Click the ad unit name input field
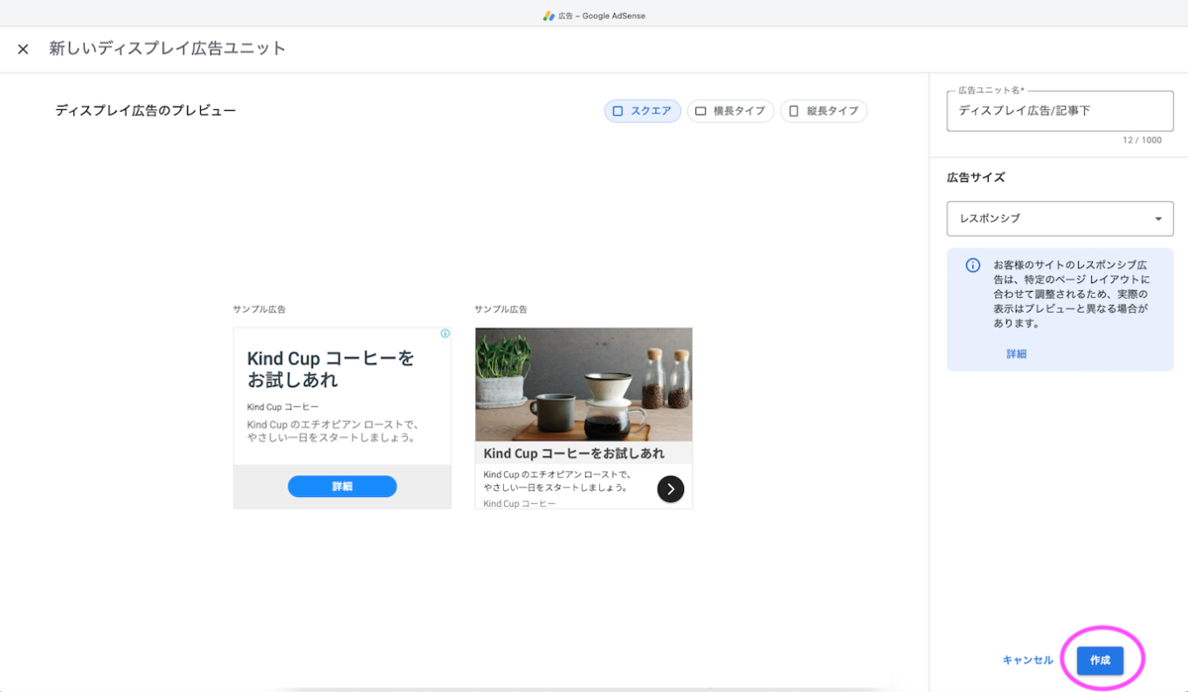Viewport: 1188px width, 692px height. pos(1059,111)
